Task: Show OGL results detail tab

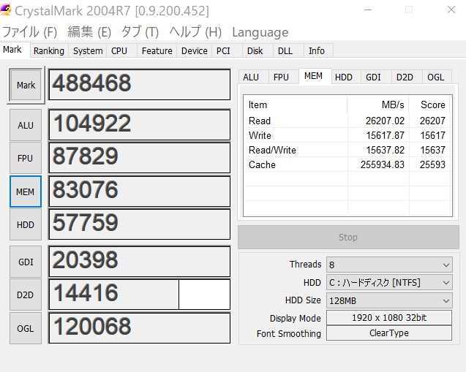Action: [x=436, y=77]
